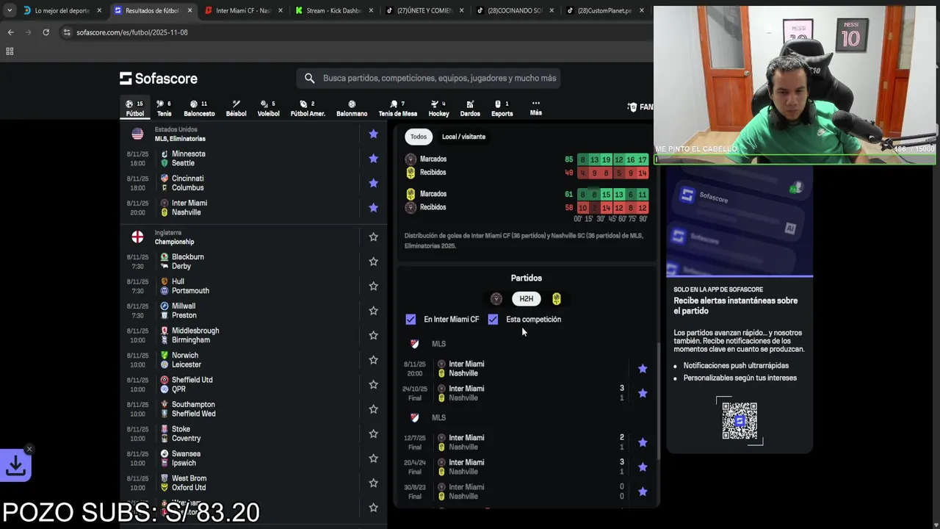940x529 pixels.
Task: Favorite the West Brom vs Oxford Utd match
Action: pos(373,483)
